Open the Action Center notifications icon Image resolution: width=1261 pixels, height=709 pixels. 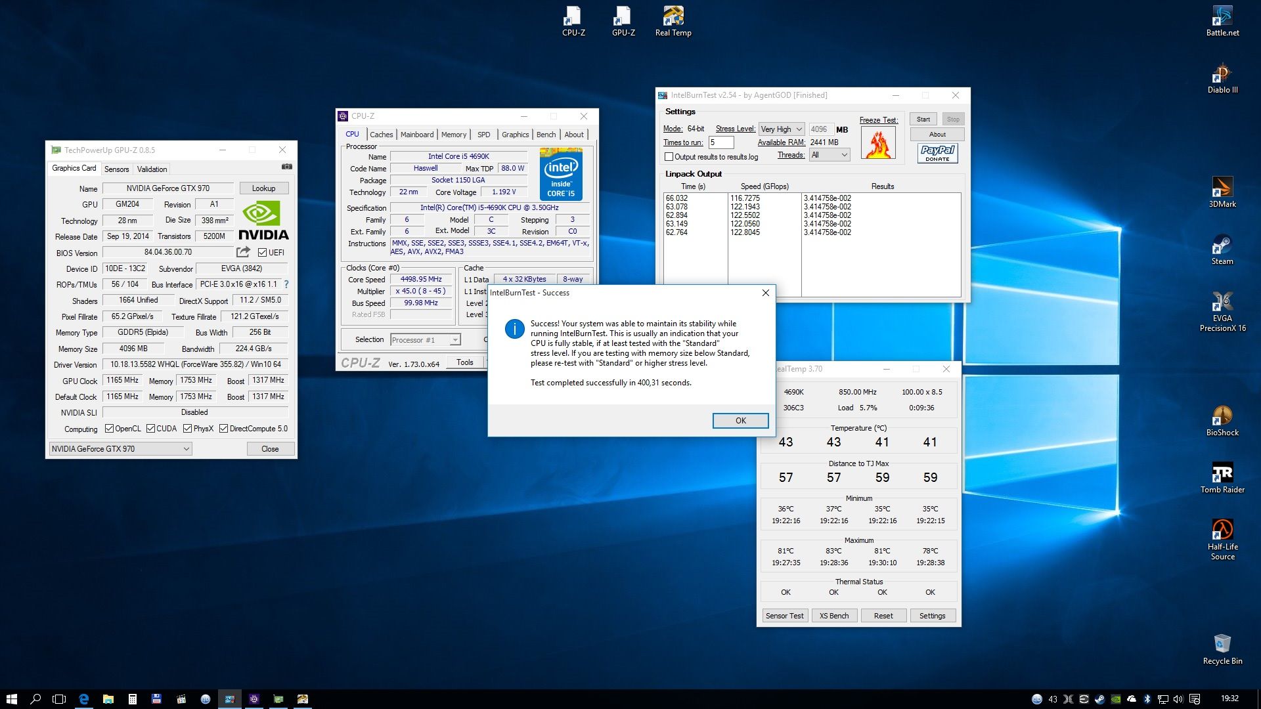click(1195, 699)
